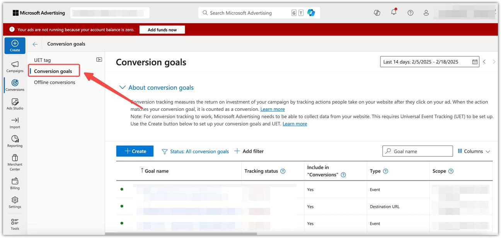Click Conversion goals breadcrumb title
The height and width of the screenshot is (238, 501).
(x=66, y=44)
